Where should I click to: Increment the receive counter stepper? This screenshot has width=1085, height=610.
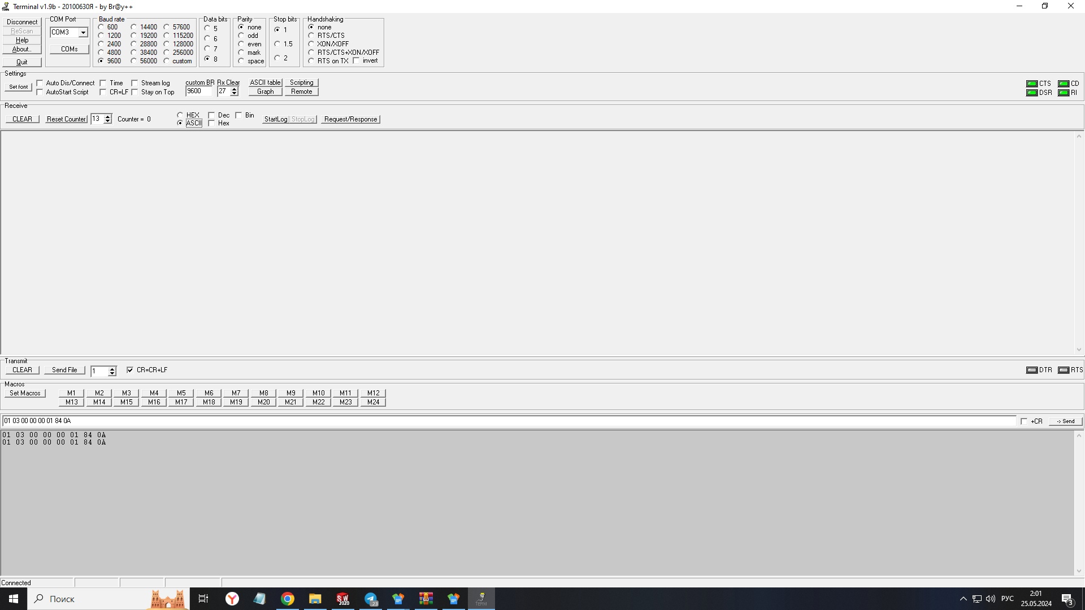point(108,117)
